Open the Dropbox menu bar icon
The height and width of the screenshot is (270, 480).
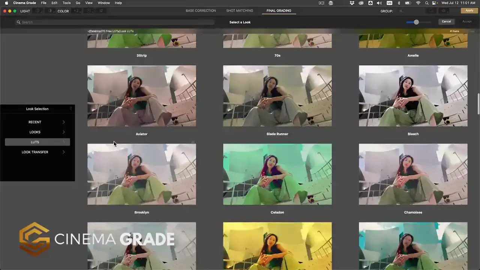(352, 3)
